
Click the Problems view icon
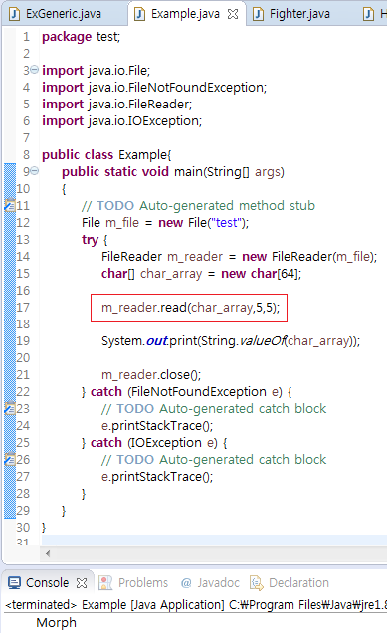point(105,583)
